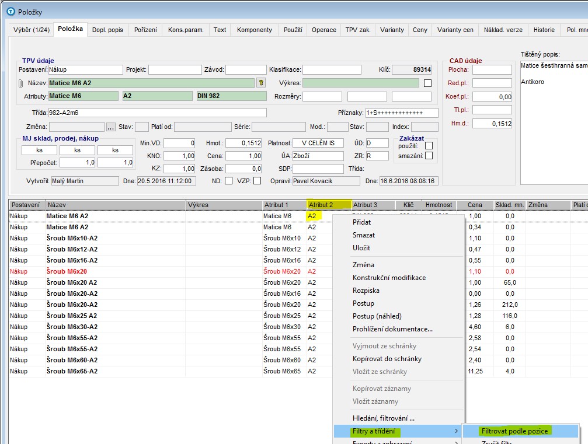Choose Filtrovat podle pozice in submenu

click(x=521, y=431)
